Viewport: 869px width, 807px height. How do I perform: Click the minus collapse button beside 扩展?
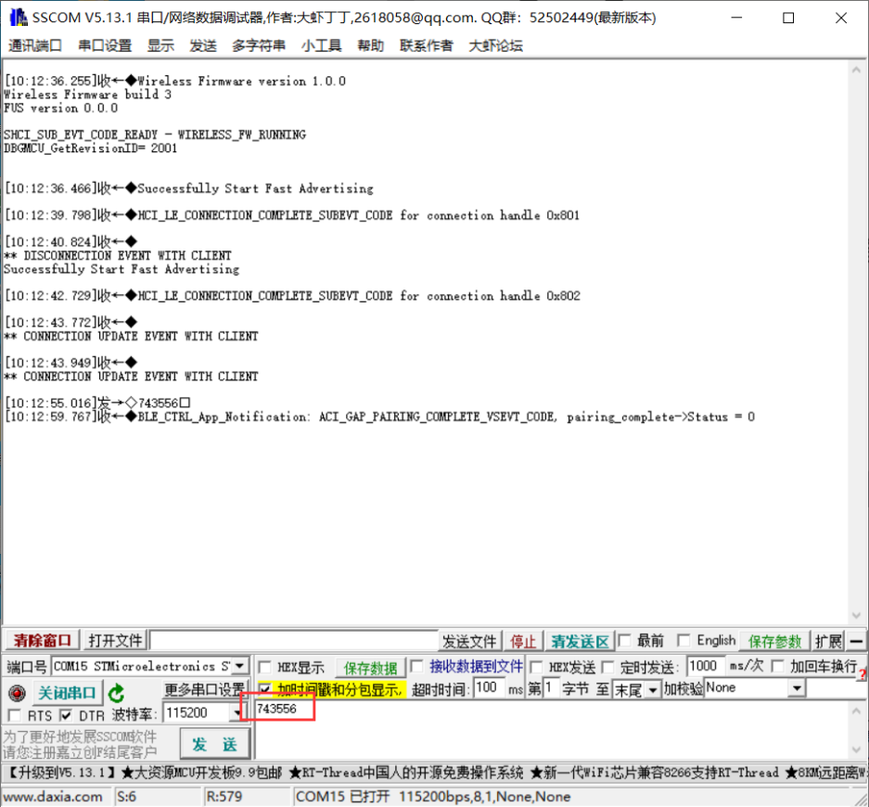(856, 641)
